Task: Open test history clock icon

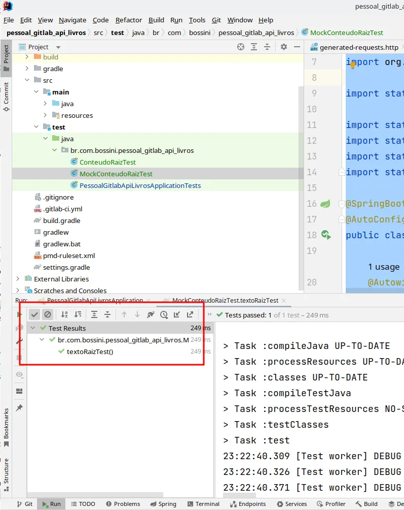Action: 164,314
